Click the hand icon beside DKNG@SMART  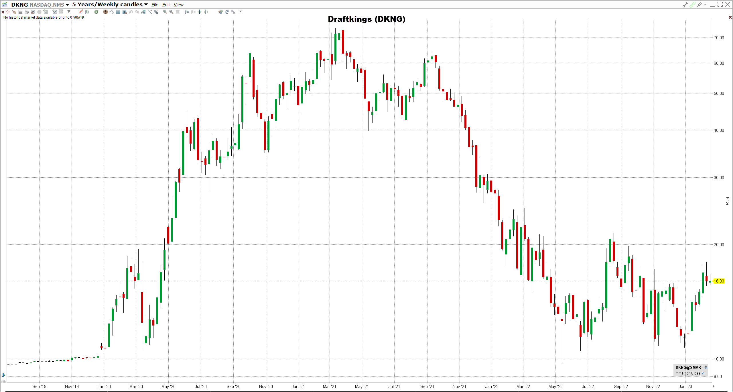pyautogui.click(x=706, y=367)
